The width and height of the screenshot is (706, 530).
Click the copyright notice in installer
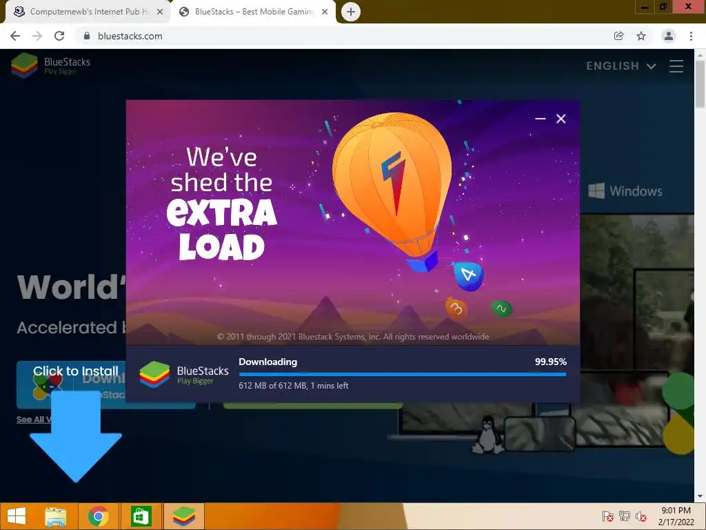pos(353,337)
